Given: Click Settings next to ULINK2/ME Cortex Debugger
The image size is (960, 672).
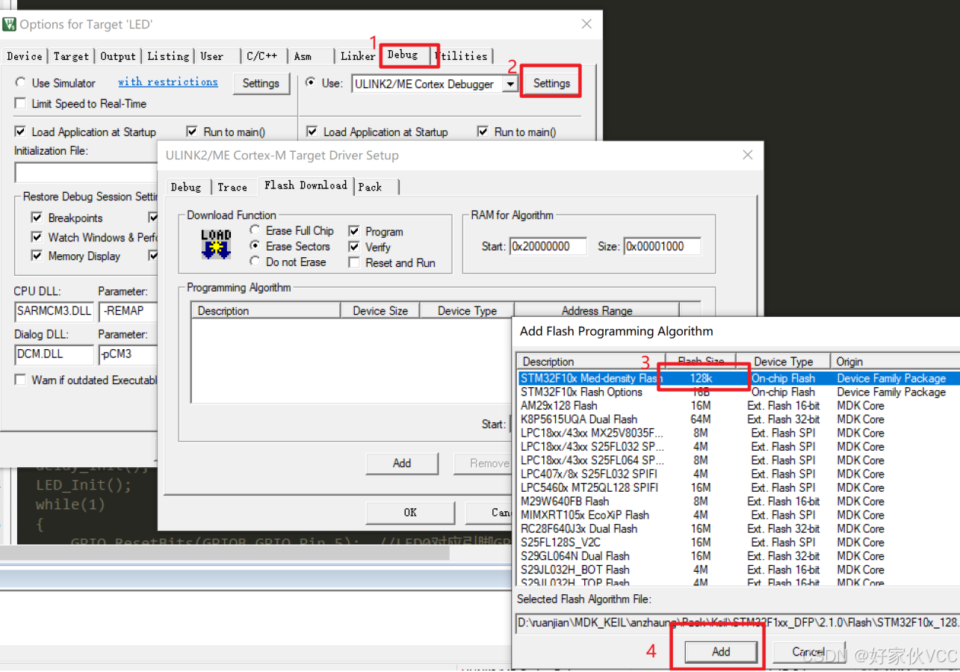Looking at the screenshot, I should pyautogui.click(x=551, y=84).
